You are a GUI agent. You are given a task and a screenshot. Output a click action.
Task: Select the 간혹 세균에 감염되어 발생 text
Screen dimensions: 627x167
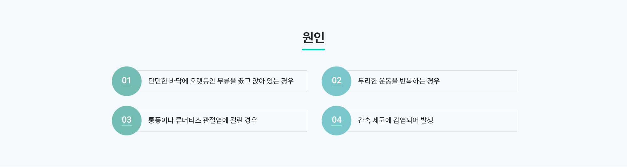point(395,120)
